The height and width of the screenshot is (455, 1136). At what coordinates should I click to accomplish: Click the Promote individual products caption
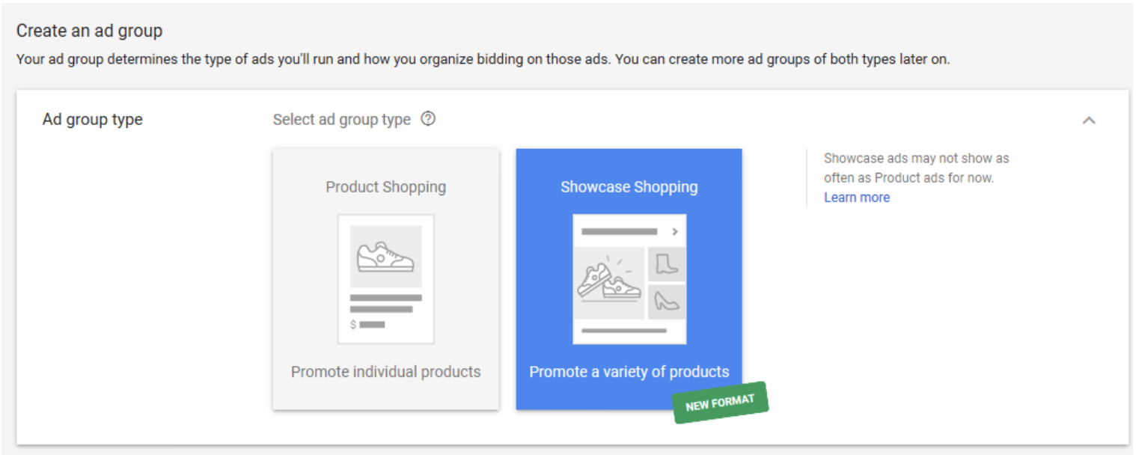pos(385,372)
